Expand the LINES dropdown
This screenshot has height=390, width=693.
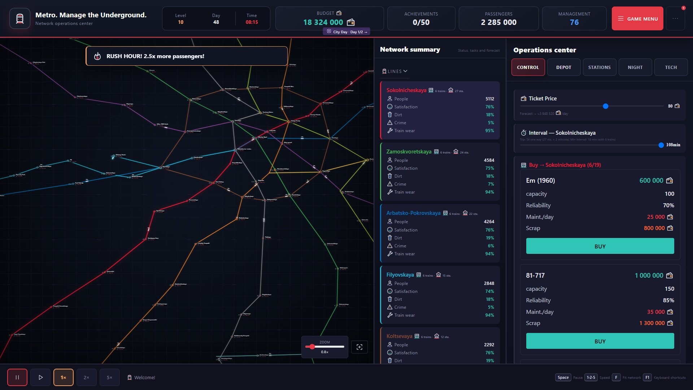[395, 71]
